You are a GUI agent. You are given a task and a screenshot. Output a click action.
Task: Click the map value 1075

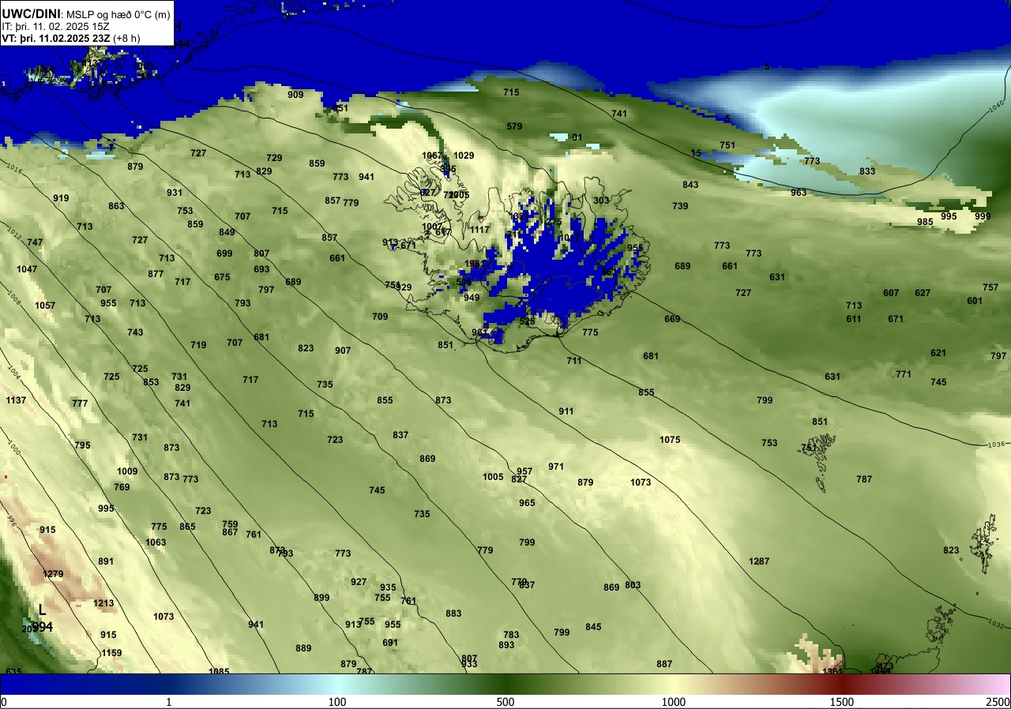pyautogui.click(x=670, y=440)
